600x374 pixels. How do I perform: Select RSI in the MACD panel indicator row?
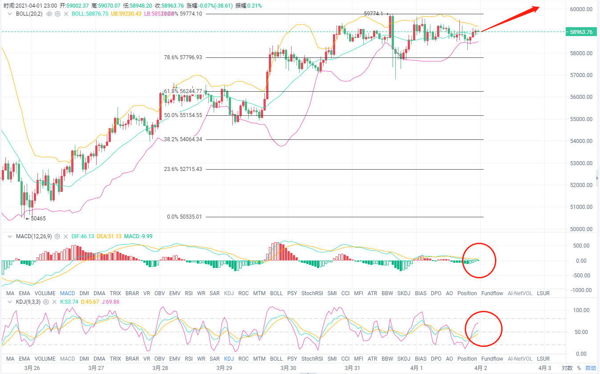click(189, 293)
